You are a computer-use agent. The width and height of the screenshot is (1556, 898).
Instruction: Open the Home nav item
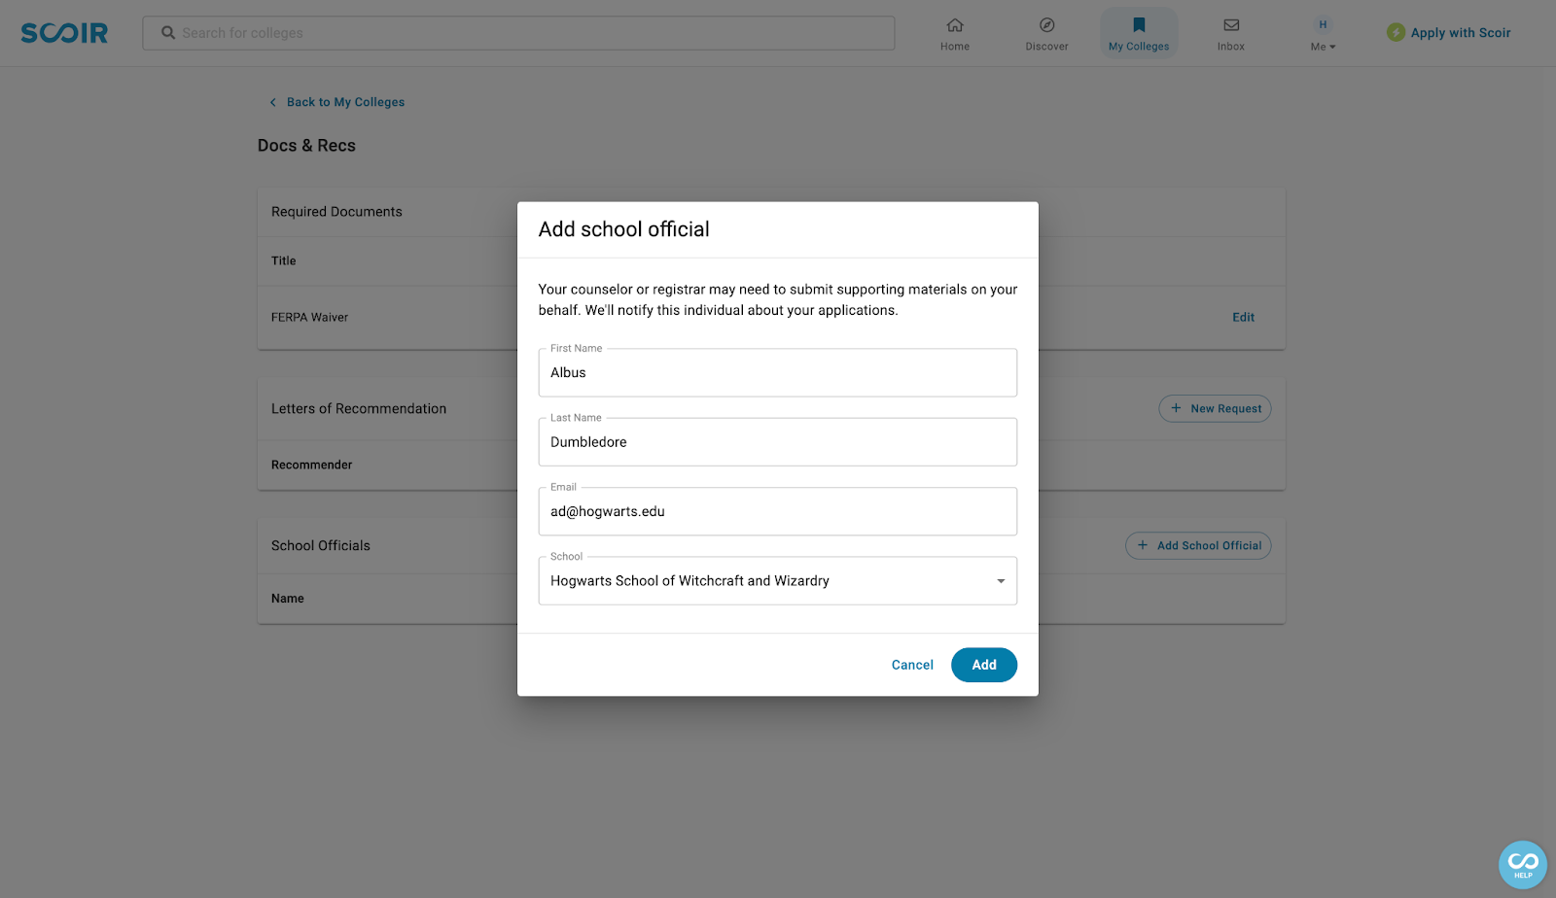click(x=955, y=34)
